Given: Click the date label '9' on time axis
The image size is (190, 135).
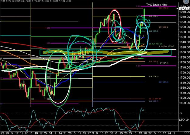Looking at the screenshot, I should coord(97,133).
